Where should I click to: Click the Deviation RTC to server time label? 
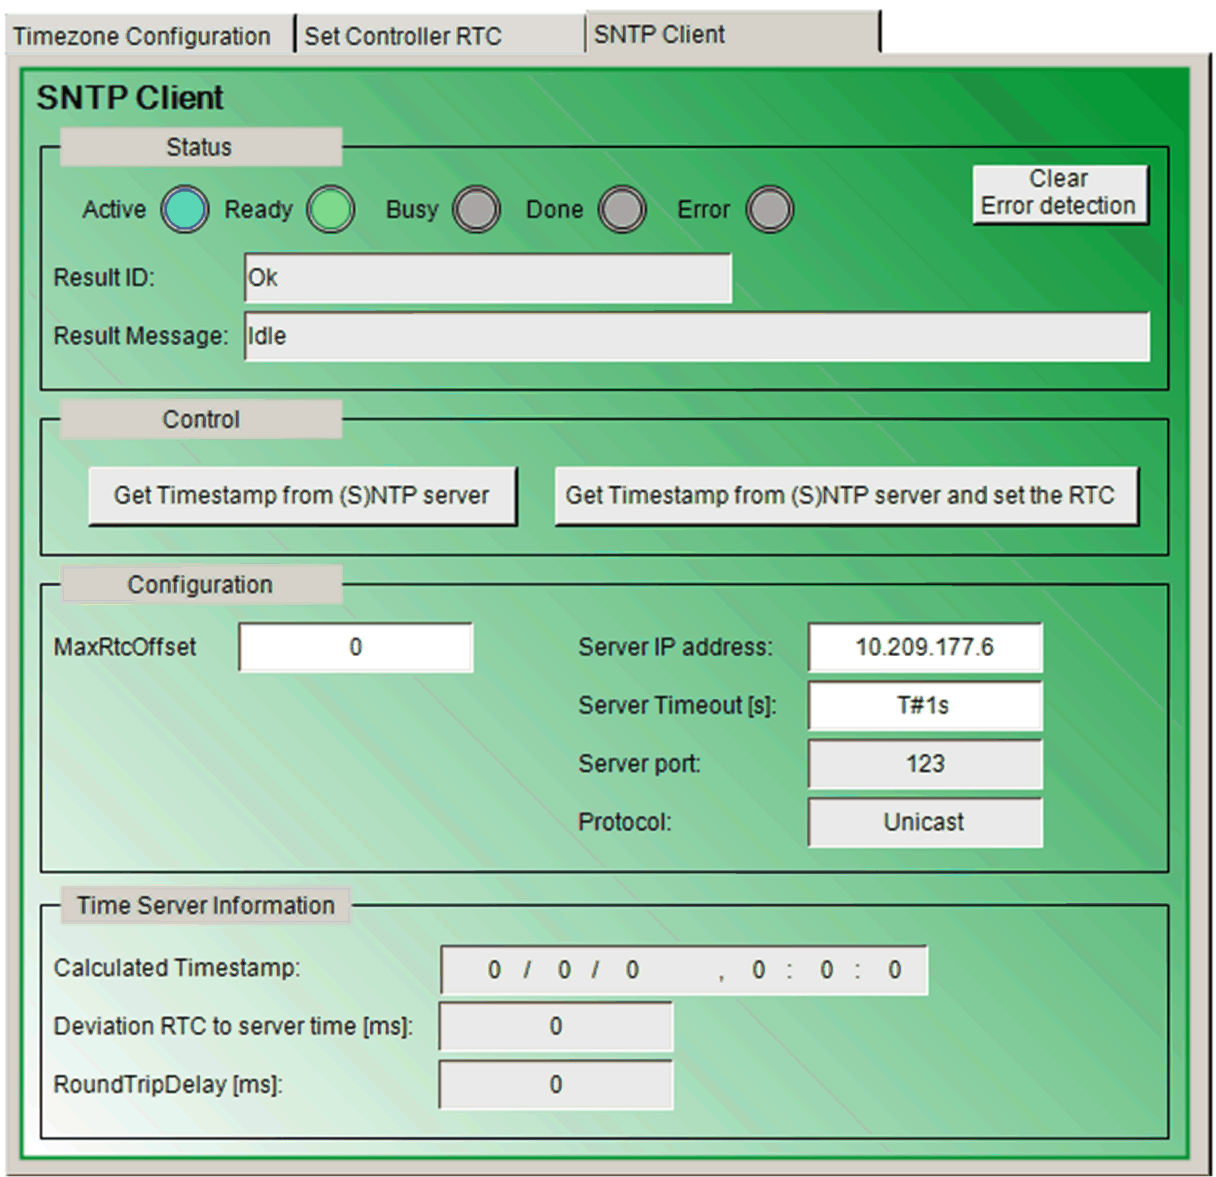click(x=233, y=1026)
